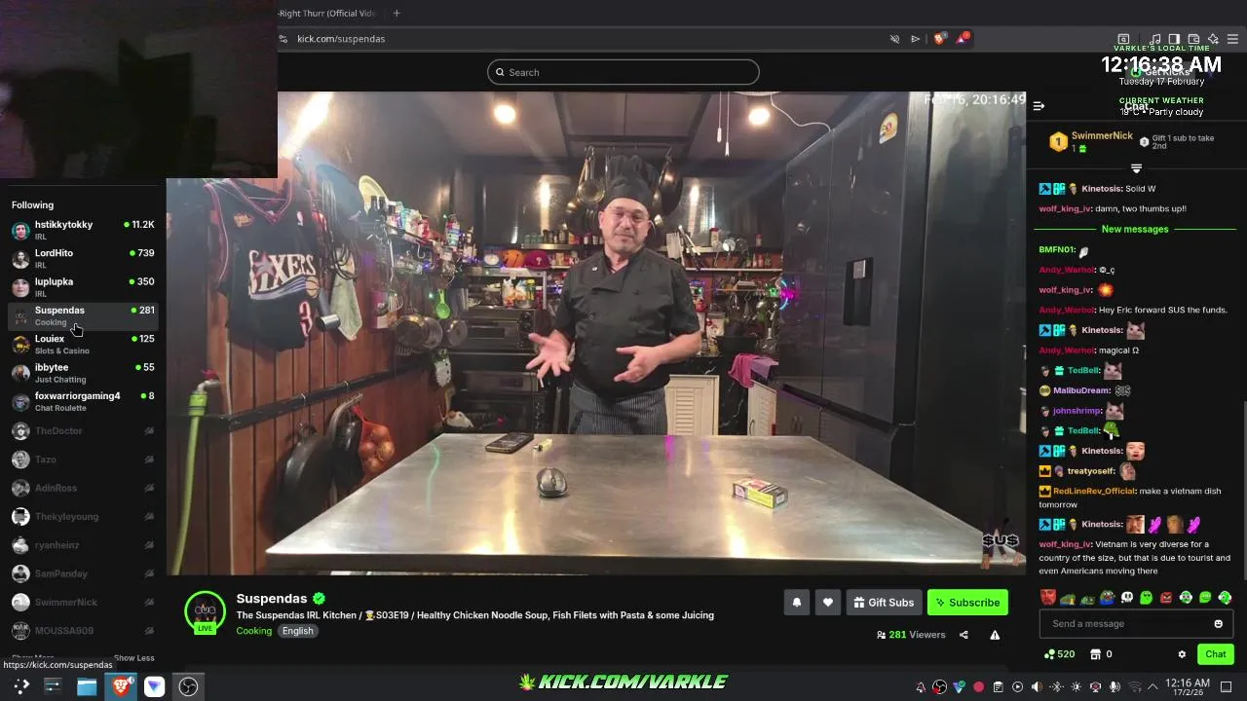1247x701 pixels.
Task: Switch to Brave browser in taskbar
Action: (121, 686)
